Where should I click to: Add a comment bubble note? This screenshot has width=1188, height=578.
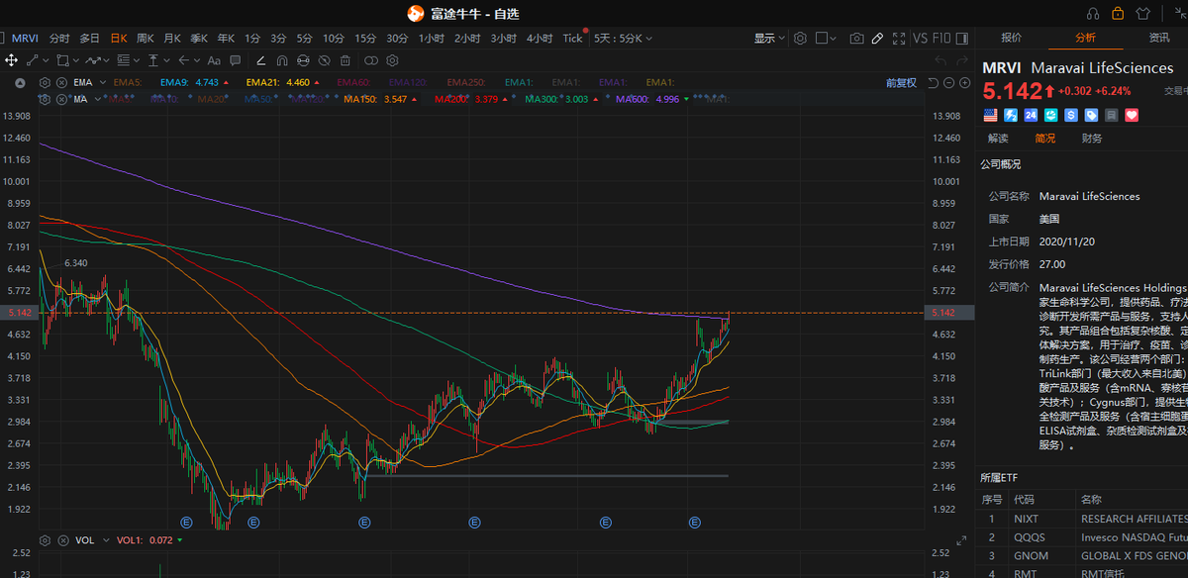tap(235, 60)
